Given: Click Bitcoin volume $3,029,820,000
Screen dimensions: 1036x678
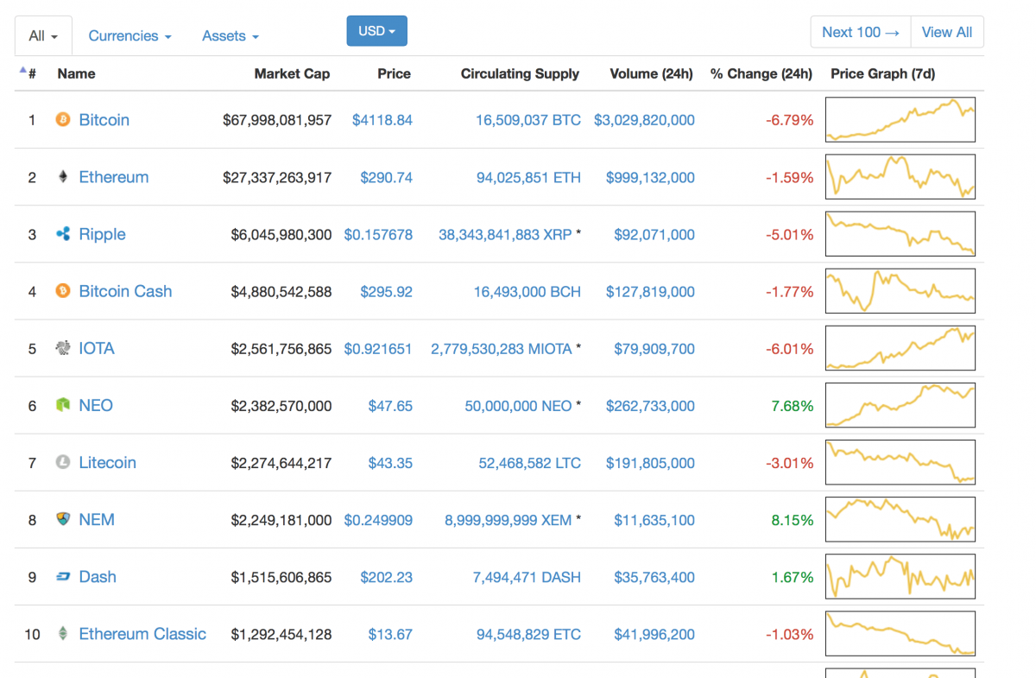Looking at the screenshot, I should click(644, 120).
